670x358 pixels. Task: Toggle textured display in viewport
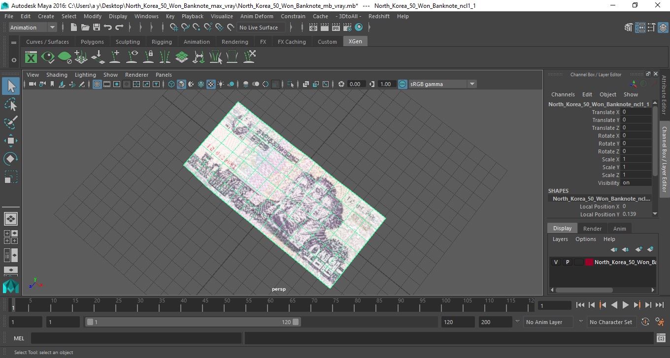(x=211, y=84)
